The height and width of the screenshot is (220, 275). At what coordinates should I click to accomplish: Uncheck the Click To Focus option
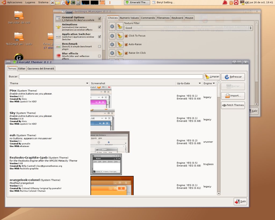(x=126, y=36)
